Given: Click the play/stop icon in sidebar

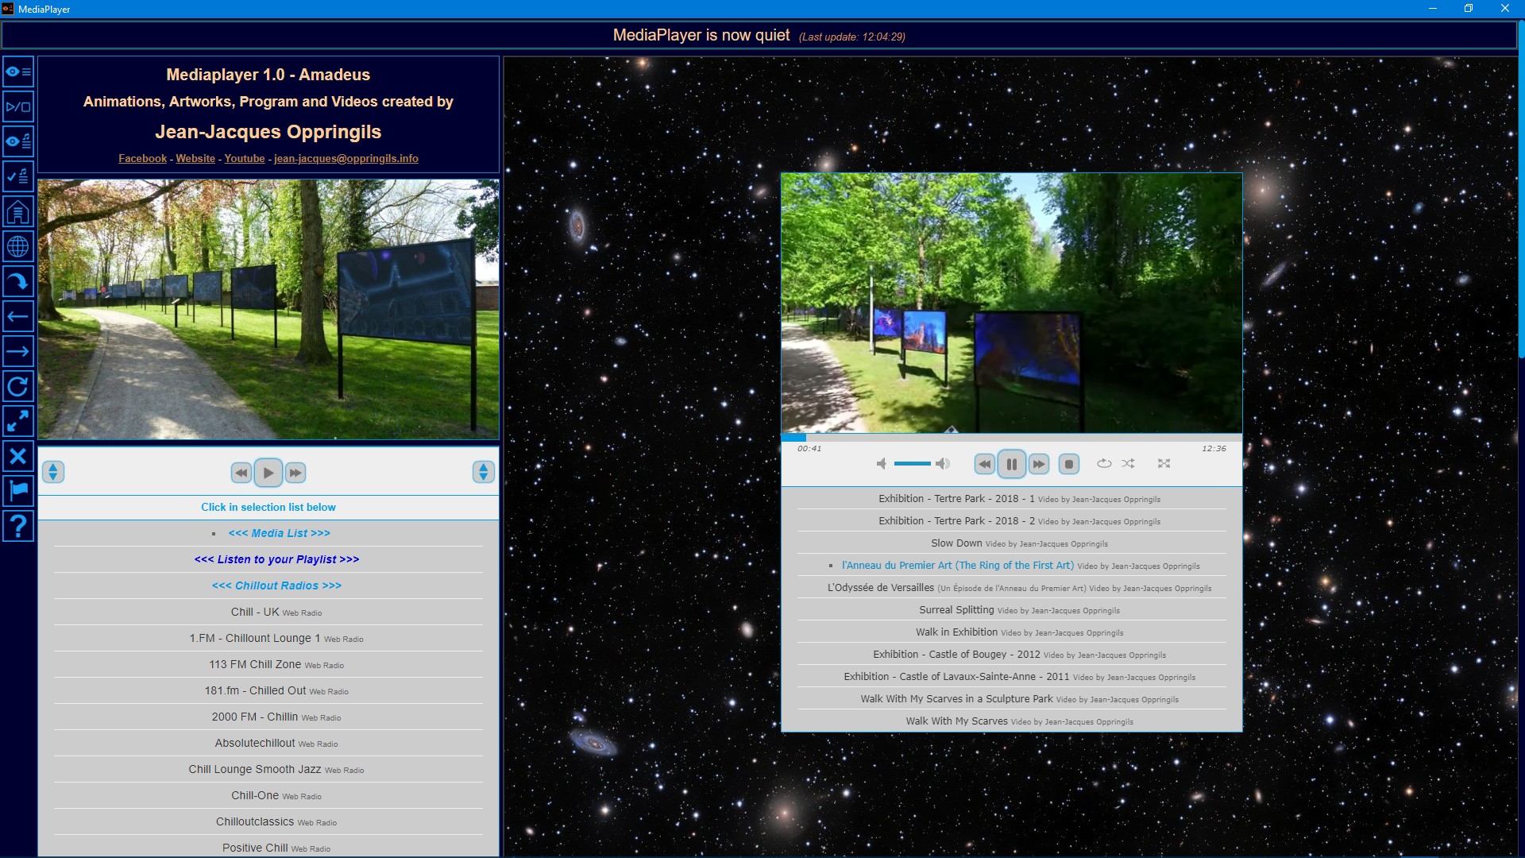Looking at the screenshot, I should click(x=17, y=106).
